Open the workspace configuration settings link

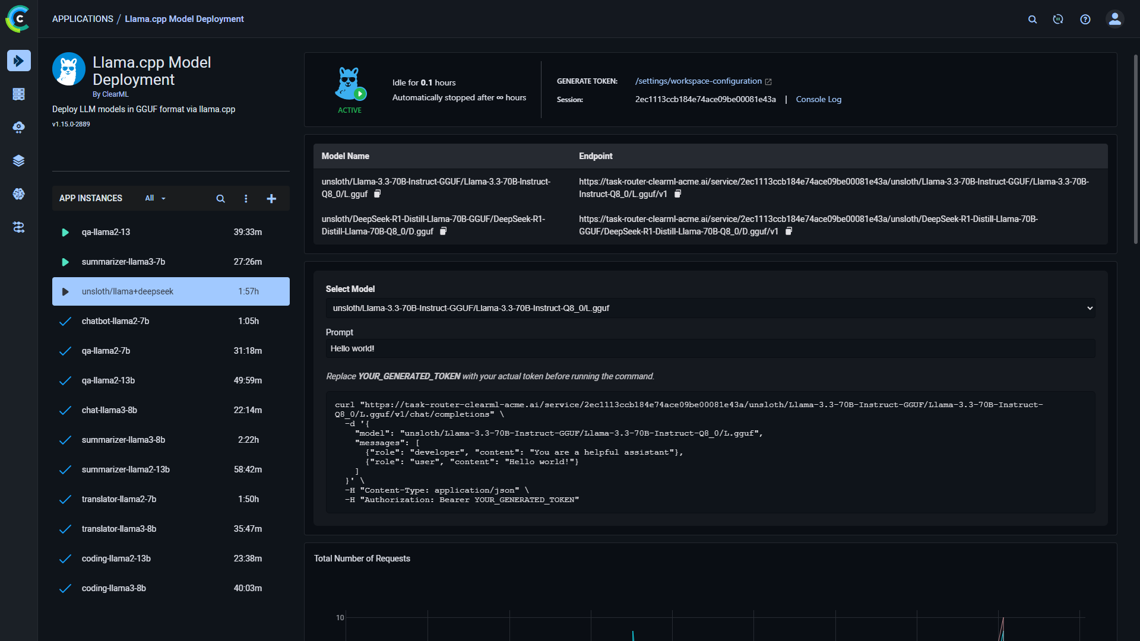click(x=698, y=81)
